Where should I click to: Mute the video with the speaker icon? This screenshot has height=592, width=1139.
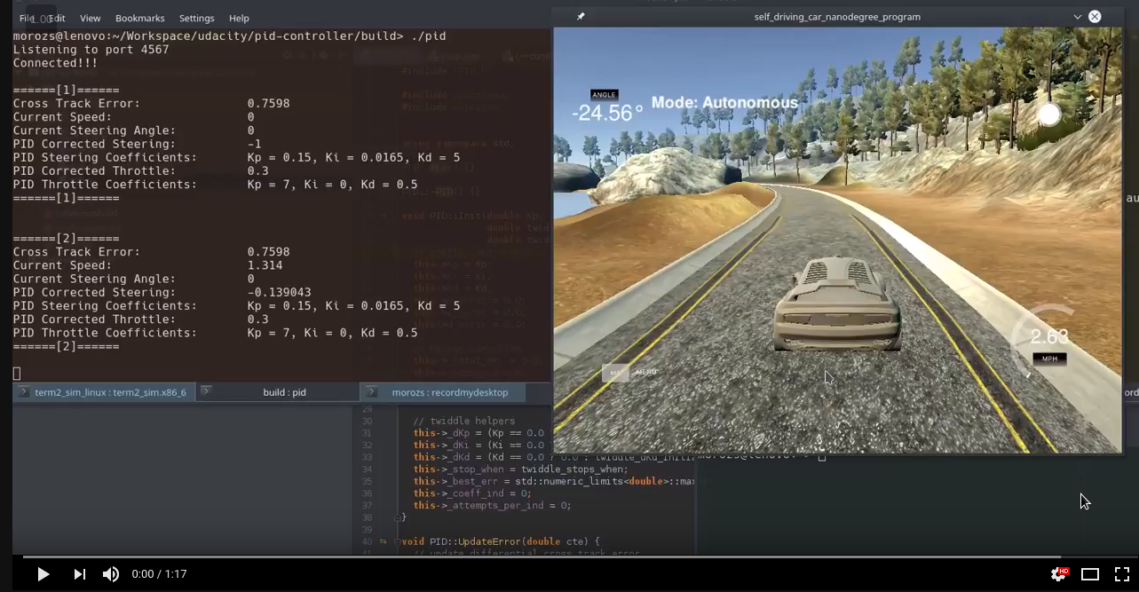point(111,574)
